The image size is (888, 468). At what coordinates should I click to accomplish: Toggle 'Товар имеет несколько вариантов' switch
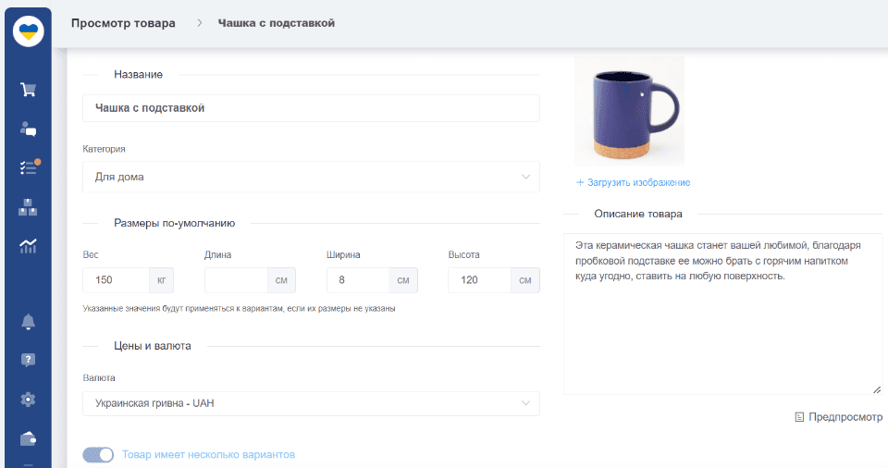point(98,454)
